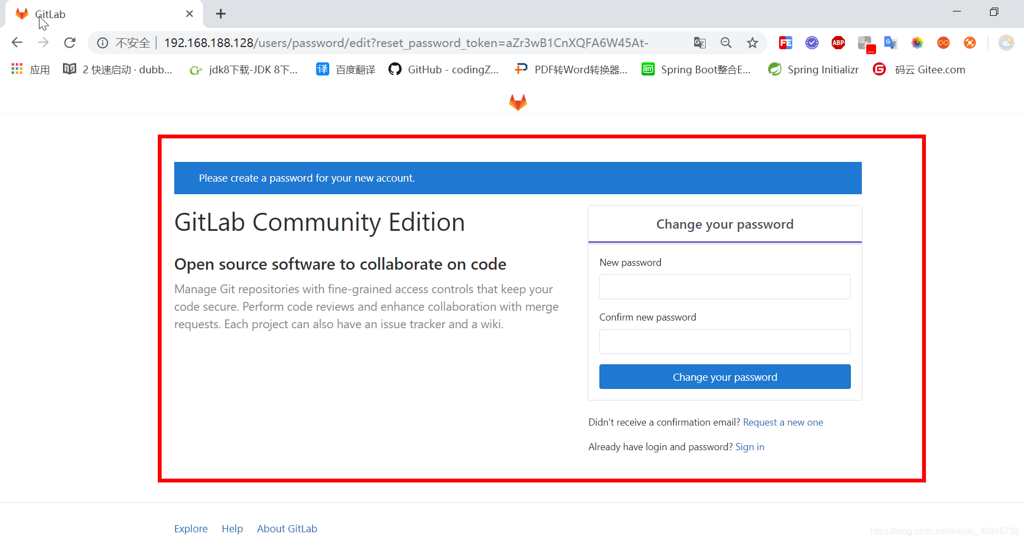The image size is (1024, 541).
Task: Click the address bar URL
Action: 406,43
